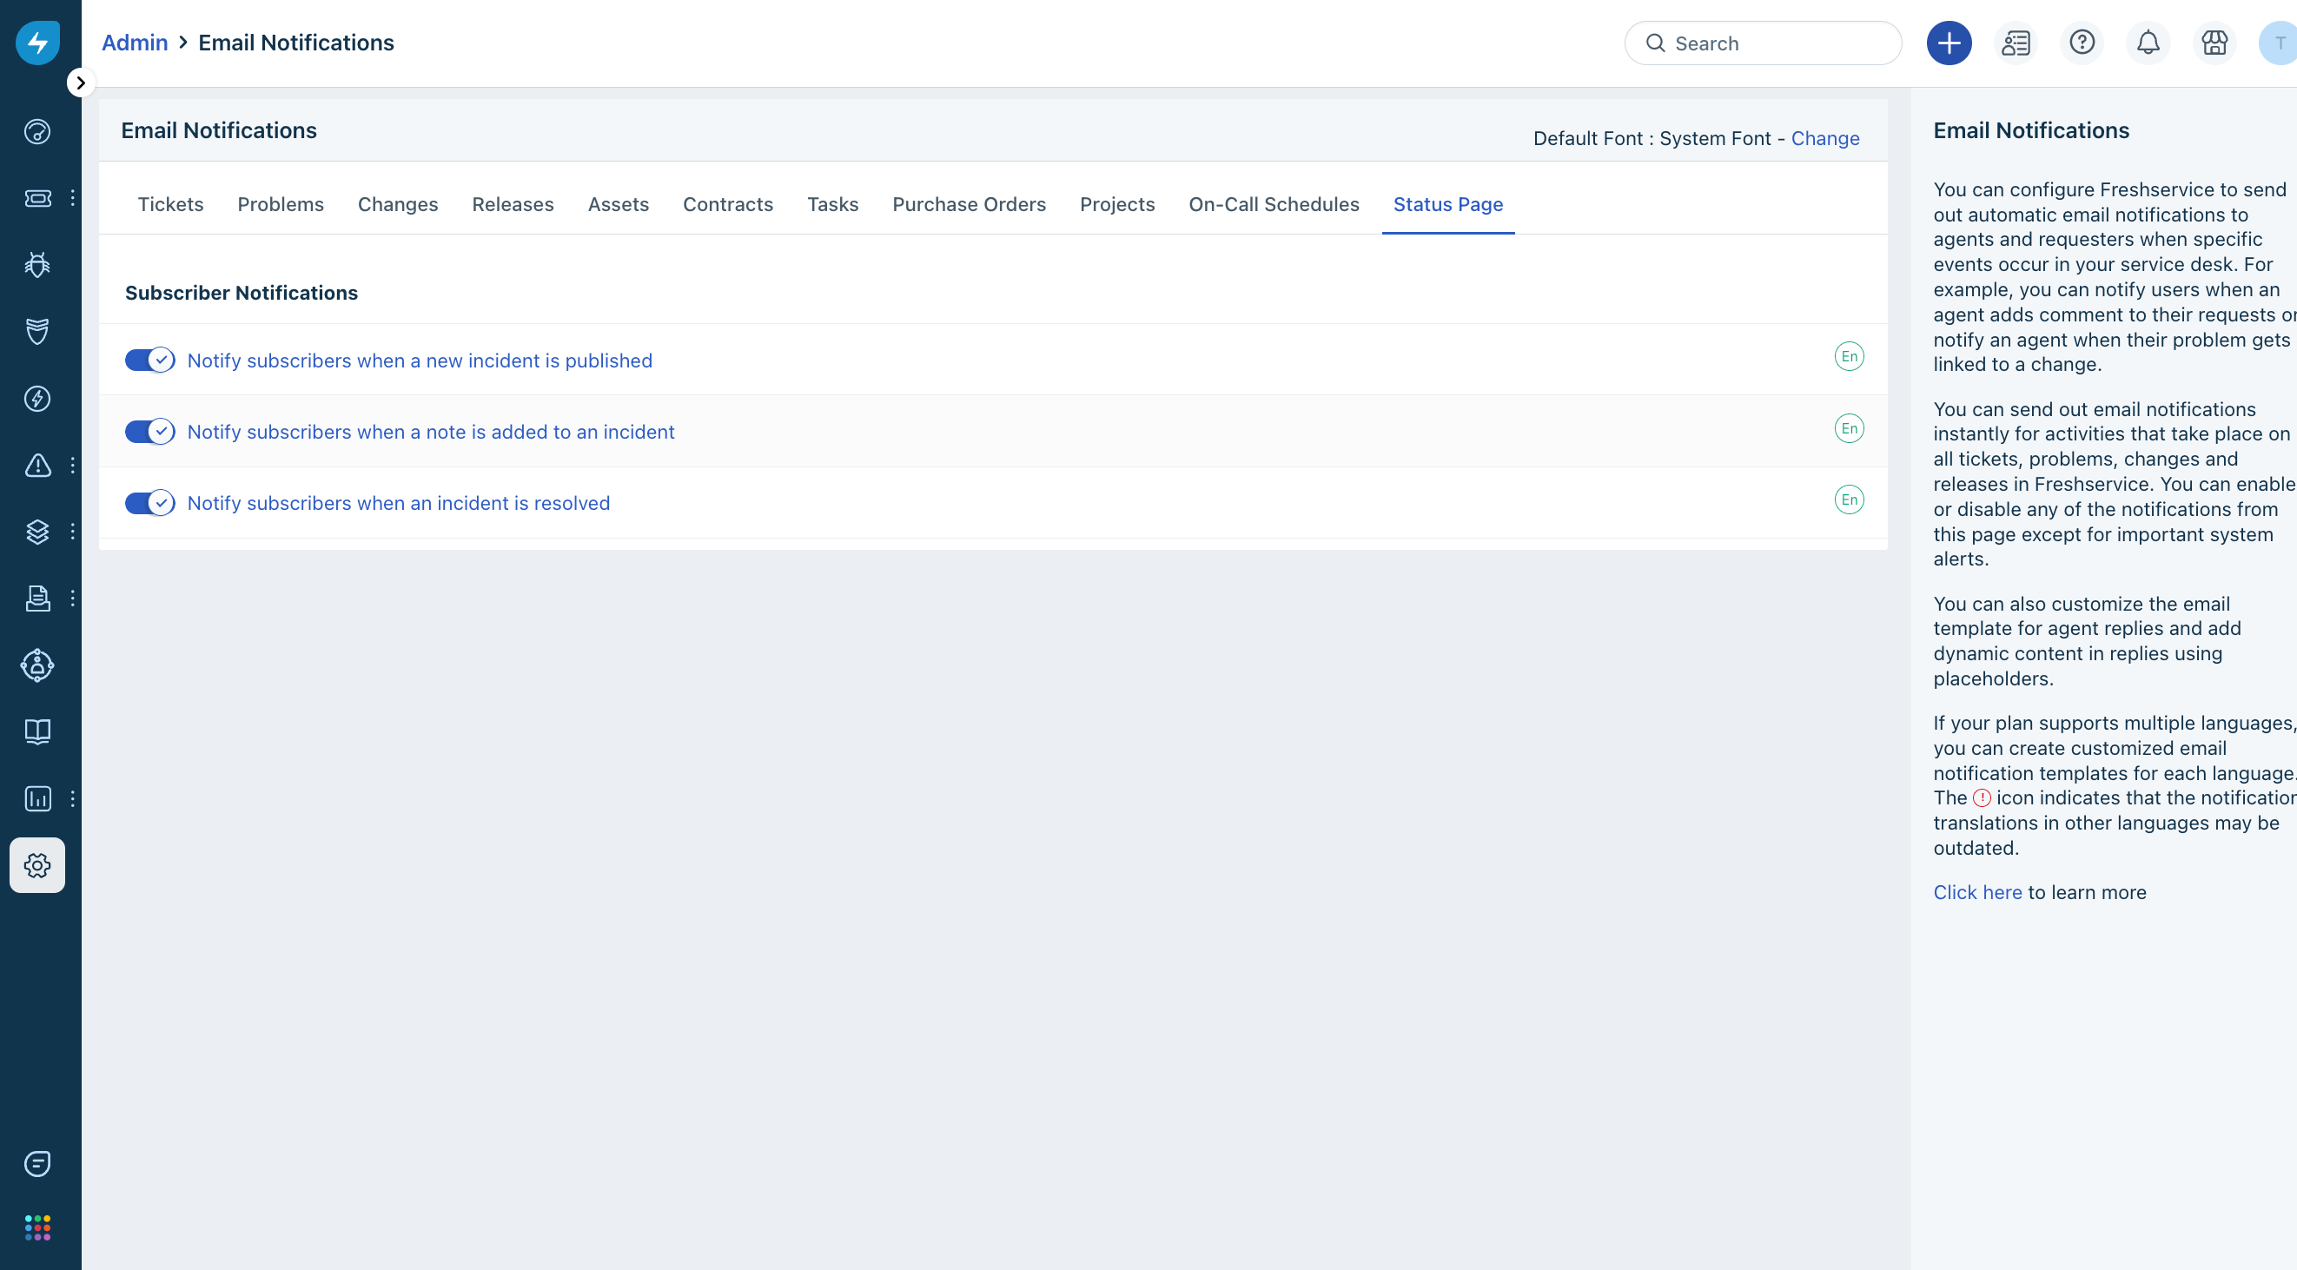
Task: Open the notifications bell icon
Action: coord(2148,43)
